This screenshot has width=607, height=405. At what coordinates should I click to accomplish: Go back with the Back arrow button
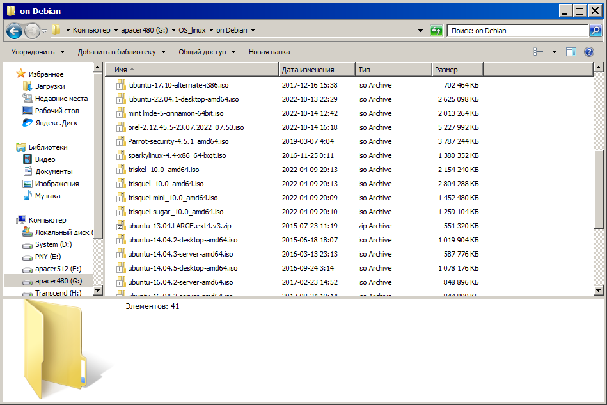click(x=14, y=31)
